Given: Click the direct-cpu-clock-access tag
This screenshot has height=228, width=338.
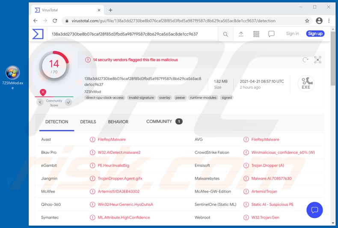Looking at the screenshot, I should click(x=105, y=98).
